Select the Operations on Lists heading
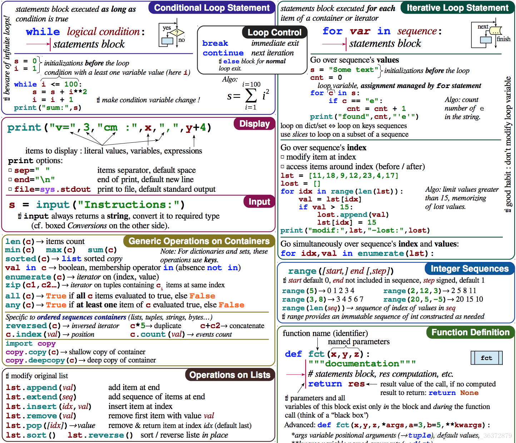516x443 pixels. (230, 375)
